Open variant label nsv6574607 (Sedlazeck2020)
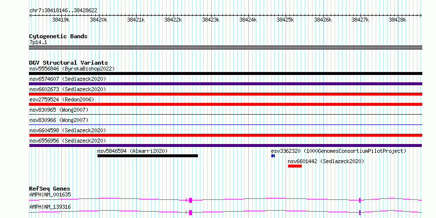This screenshot has height=218, width=436. point(68,79)
